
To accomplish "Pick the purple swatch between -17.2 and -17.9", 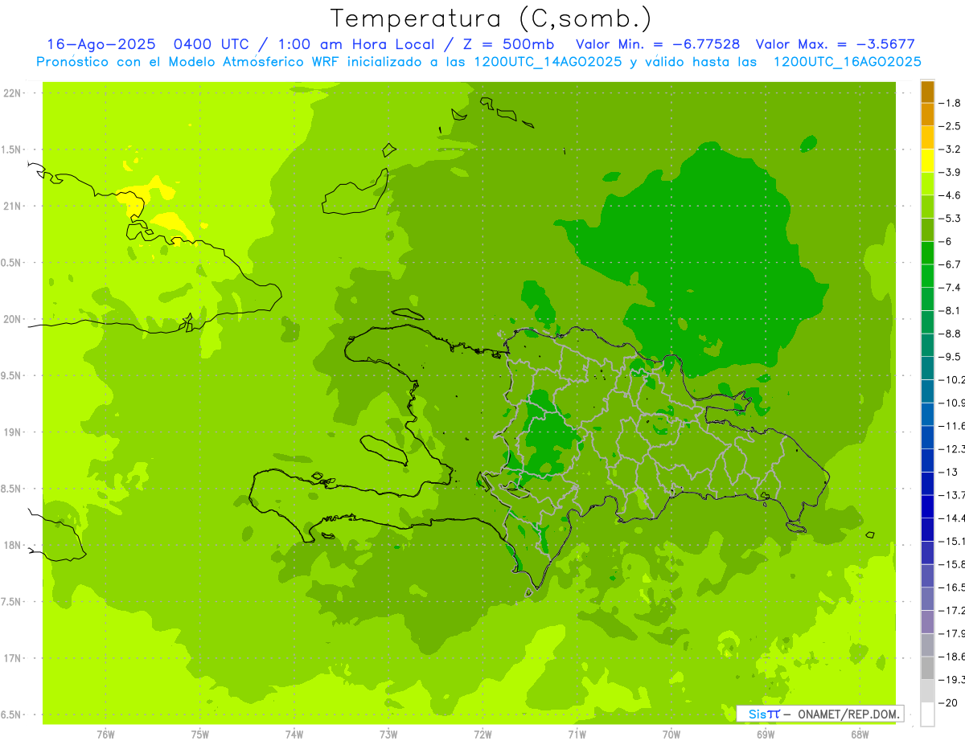I will 927,622.
